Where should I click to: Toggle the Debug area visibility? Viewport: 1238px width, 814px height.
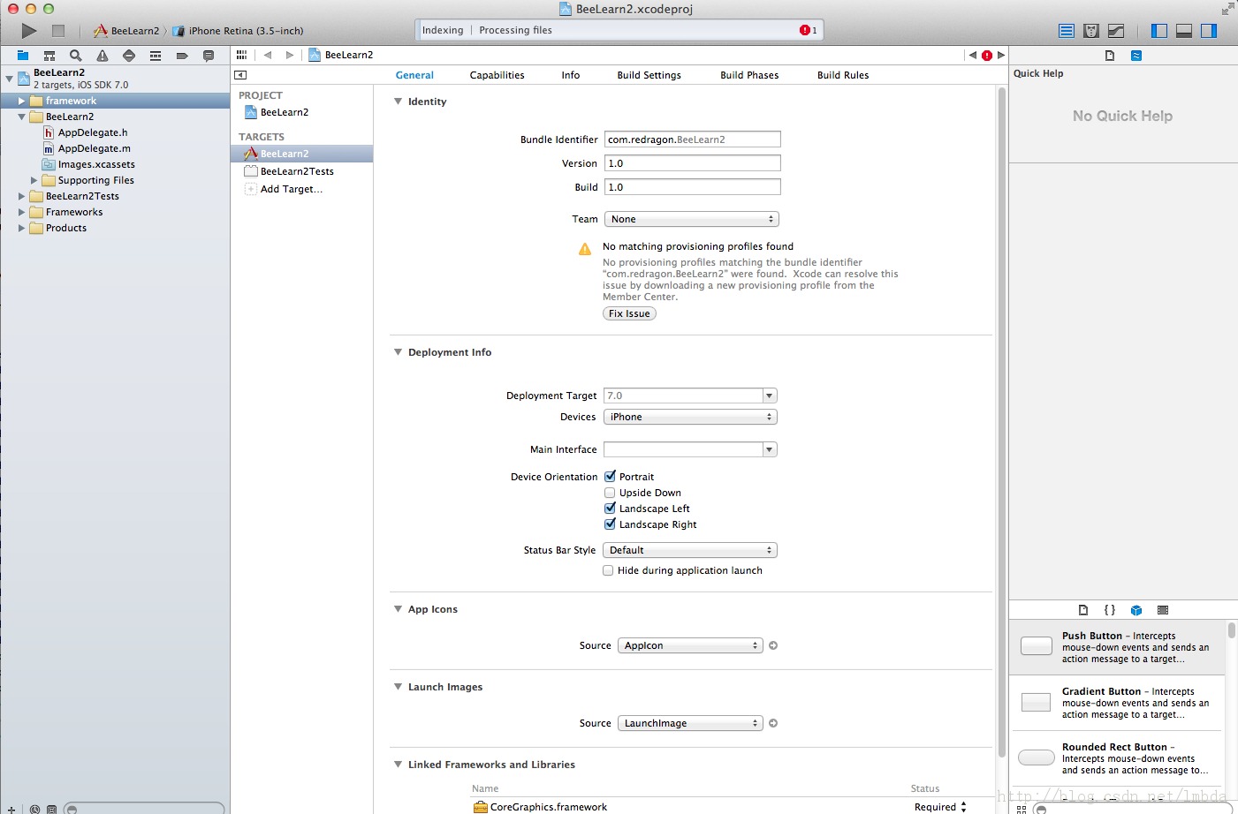tap(1184, 31)
